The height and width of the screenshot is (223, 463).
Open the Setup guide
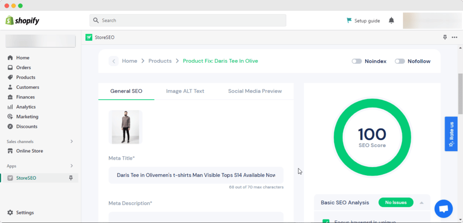pos(363,21)
